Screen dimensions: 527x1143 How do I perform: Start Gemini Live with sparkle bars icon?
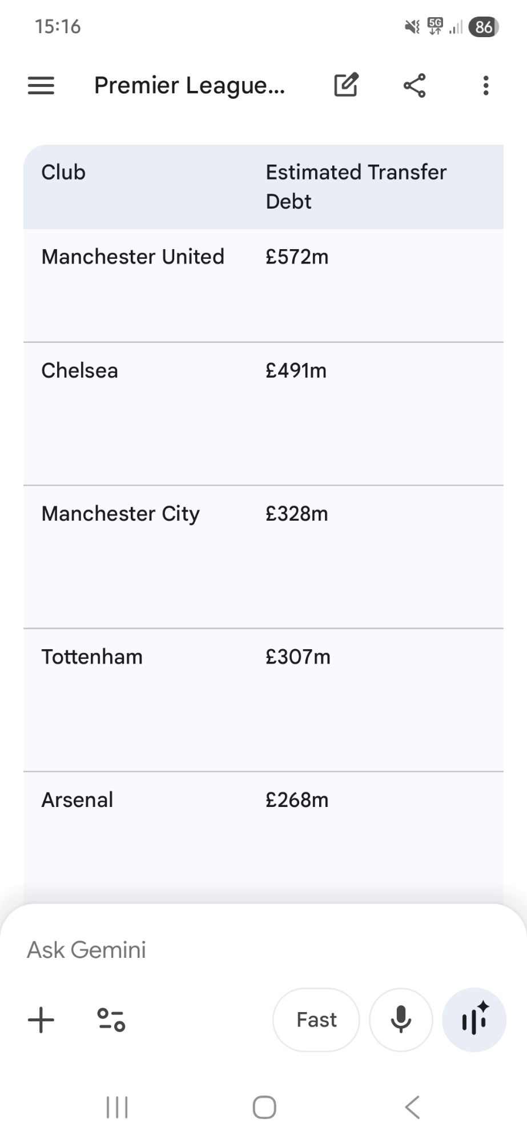[x=474, y=1020]
